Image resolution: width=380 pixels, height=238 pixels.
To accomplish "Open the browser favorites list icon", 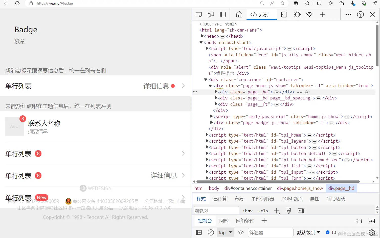I will (x=330, y=3).
